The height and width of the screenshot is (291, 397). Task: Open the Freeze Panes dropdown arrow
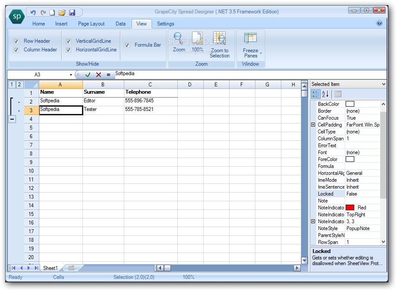point(261,53)
